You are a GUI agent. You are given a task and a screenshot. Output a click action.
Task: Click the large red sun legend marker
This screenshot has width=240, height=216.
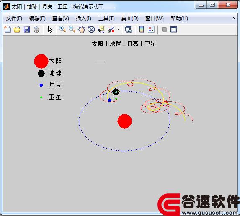coord(41,61)
